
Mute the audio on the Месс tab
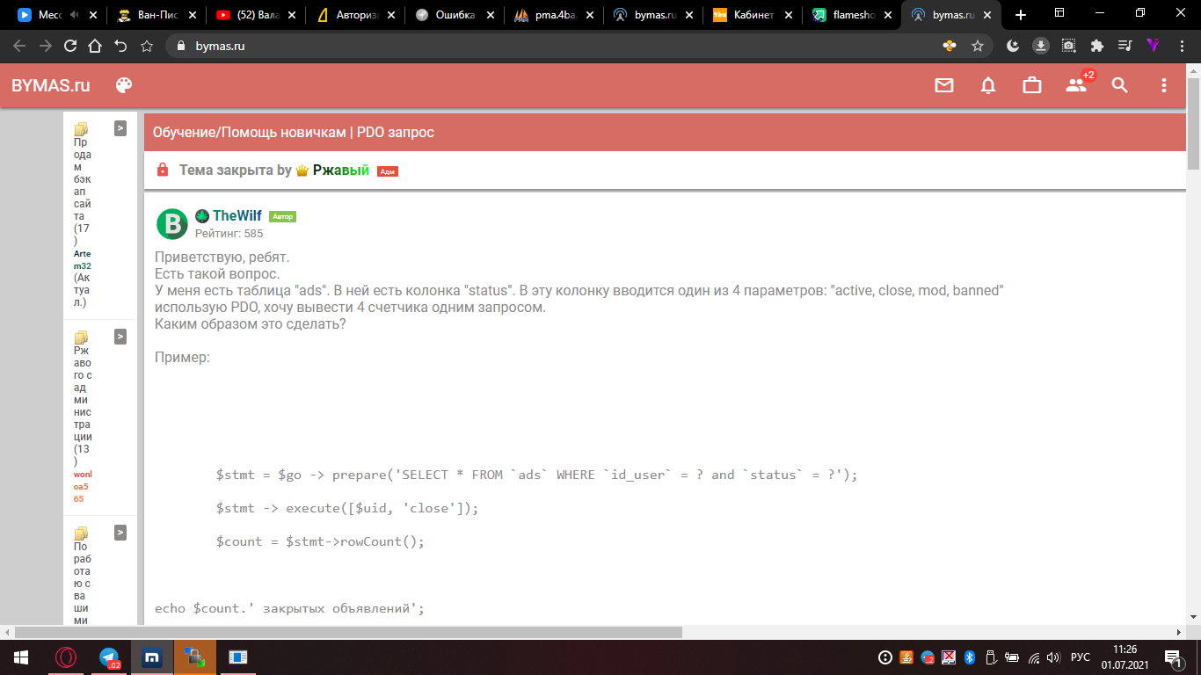74,15
